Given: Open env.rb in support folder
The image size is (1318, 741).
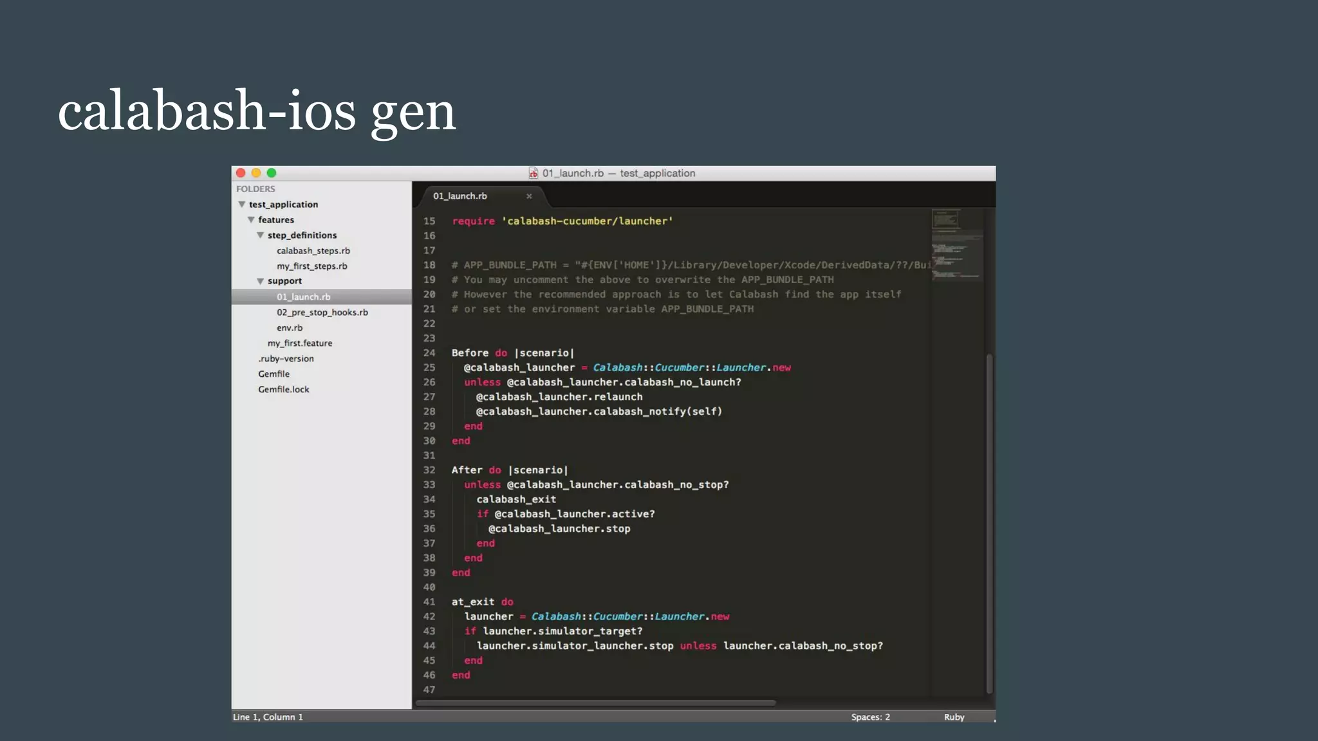Looking at the screenshot, I should pos(290,328).
